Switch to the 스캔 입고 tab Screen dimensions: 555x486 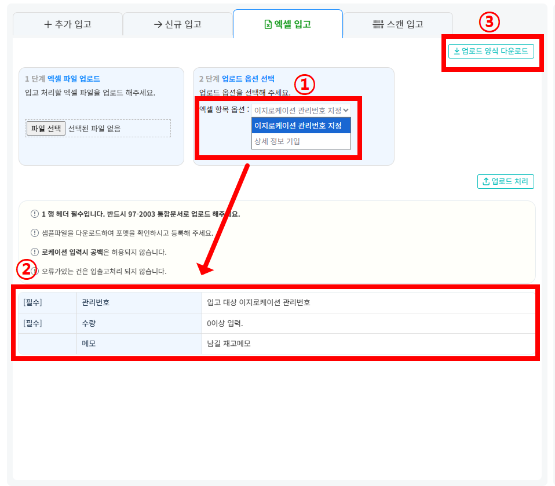398,24
